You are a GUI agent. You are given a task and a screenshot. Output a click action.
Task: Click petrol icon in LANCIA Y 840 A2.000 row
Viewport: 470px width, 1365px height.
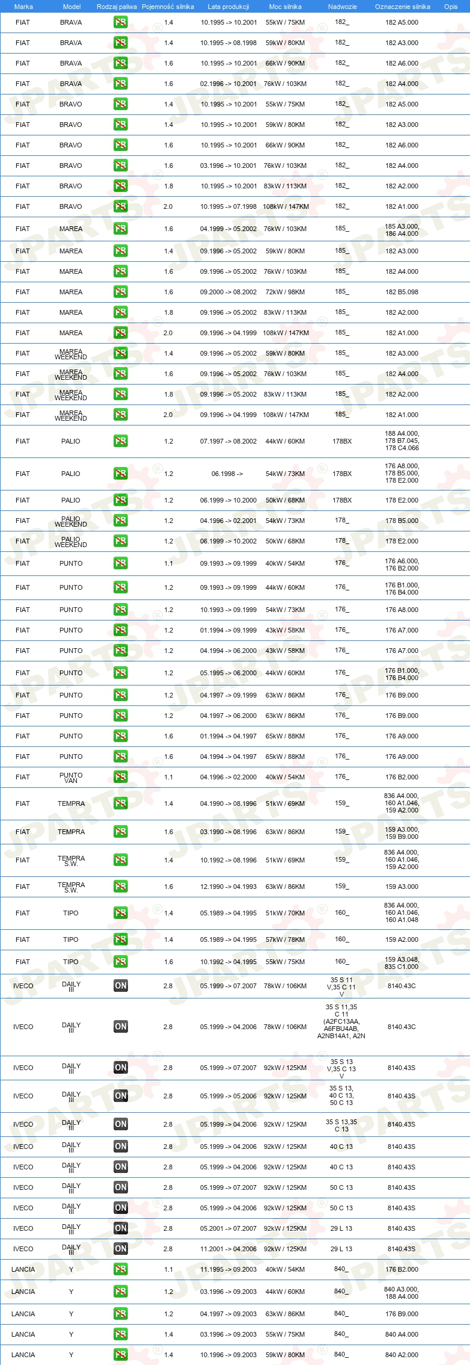tap(120, 1355)
